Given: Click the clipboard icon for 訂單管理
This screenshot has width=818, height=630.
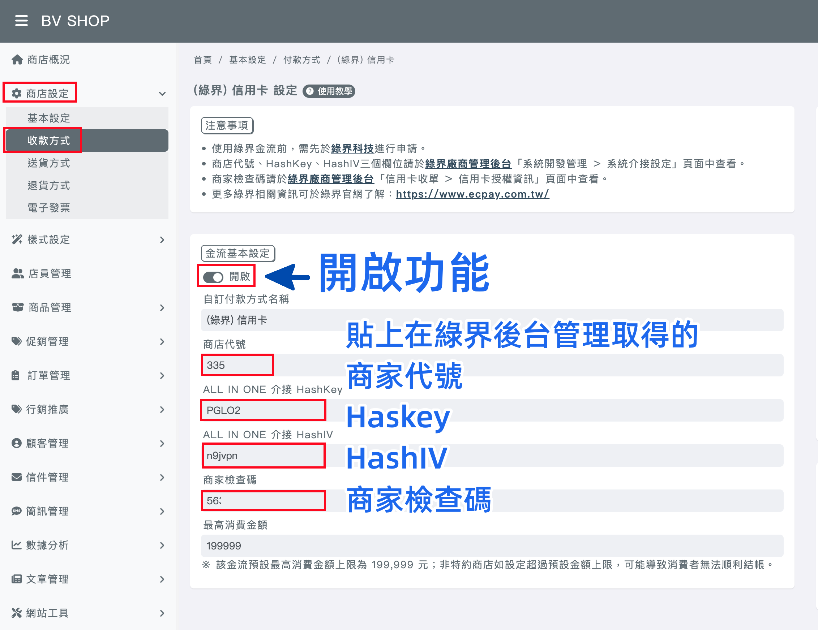Looking at the screenshot, I should tap(15, 375).
